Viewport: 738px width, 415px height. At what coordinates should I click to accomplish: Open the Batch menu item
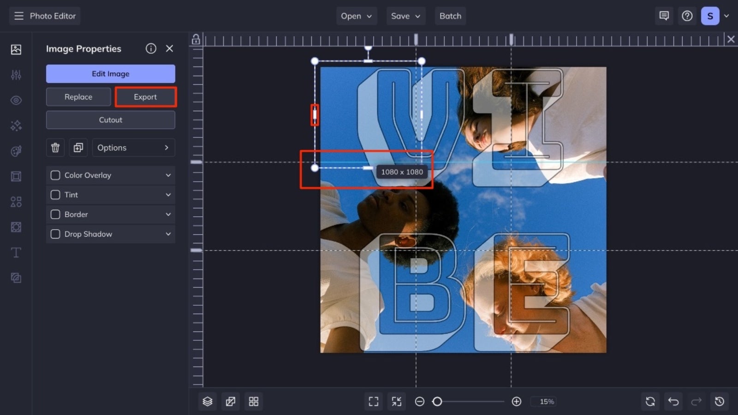450,16
